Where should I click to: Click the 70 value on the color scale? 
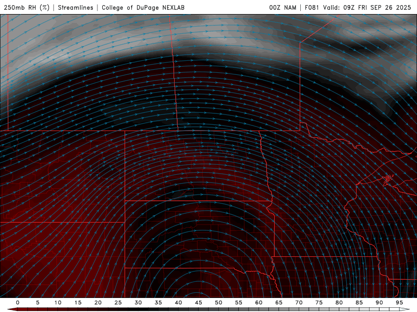[x=299, y=303]
